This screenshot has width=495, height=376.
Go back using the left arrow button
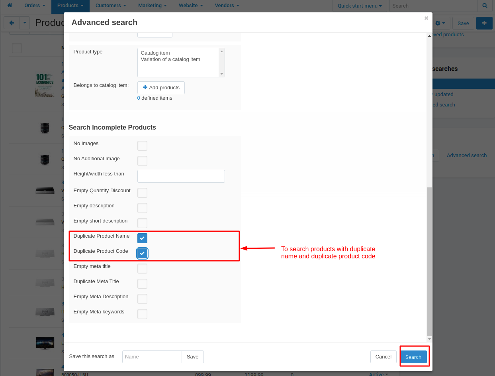coord(12,23)
